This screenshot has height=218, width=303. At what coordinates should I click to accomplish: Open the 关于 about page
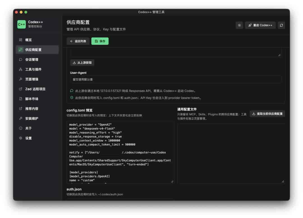[37, 128]
